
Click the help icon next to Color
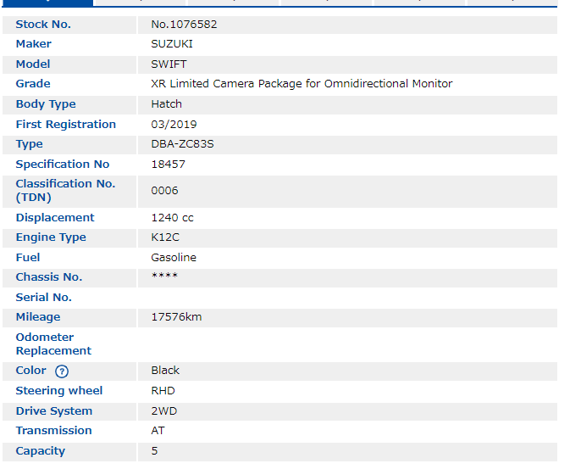coord(62,371)
